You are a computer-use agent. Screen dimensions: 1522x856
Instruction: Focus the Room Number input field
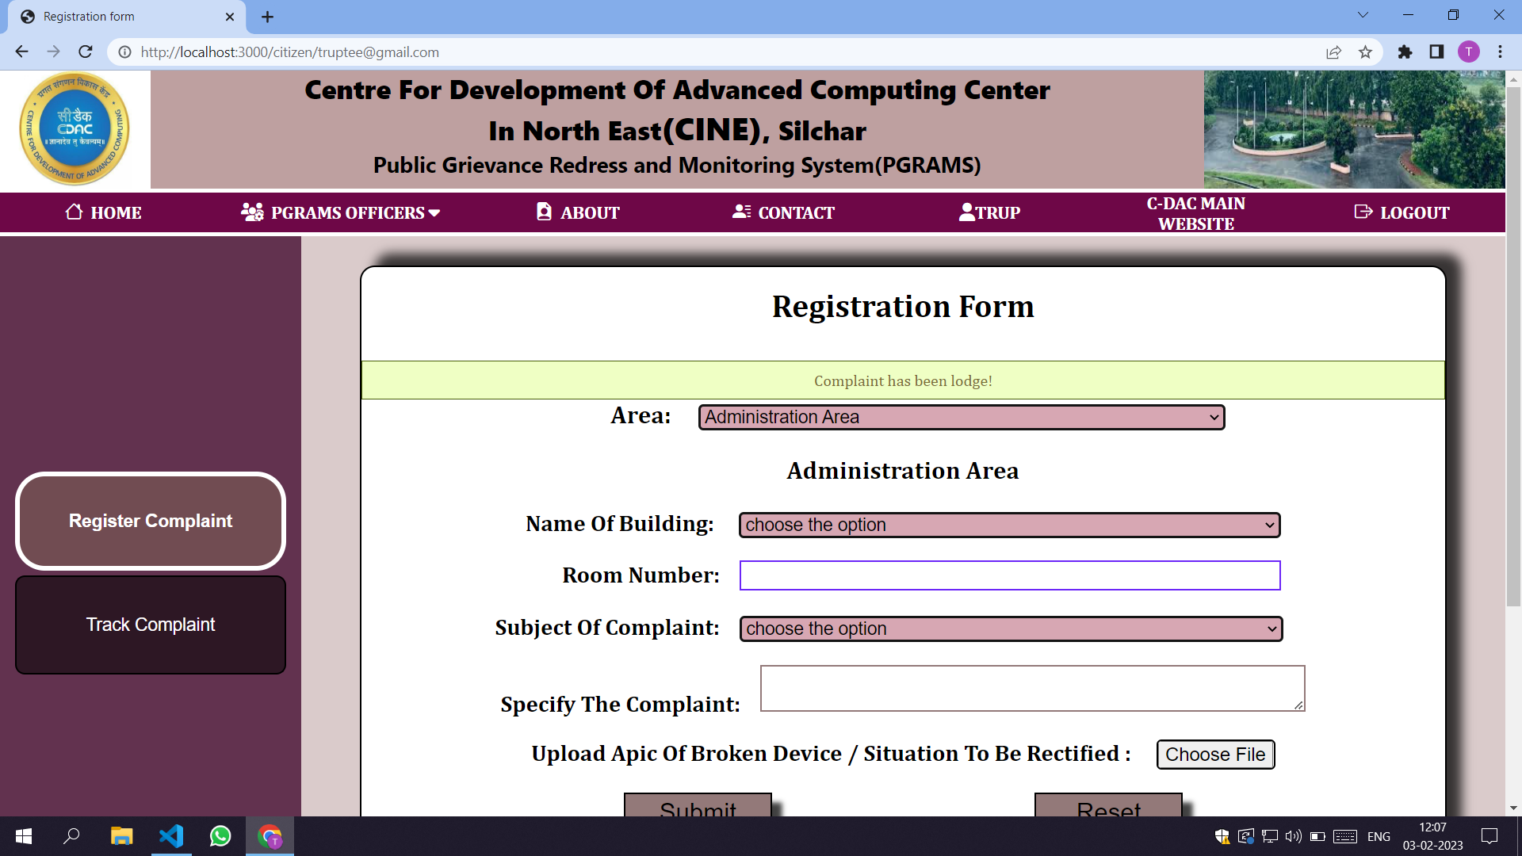click(1009, 576)
